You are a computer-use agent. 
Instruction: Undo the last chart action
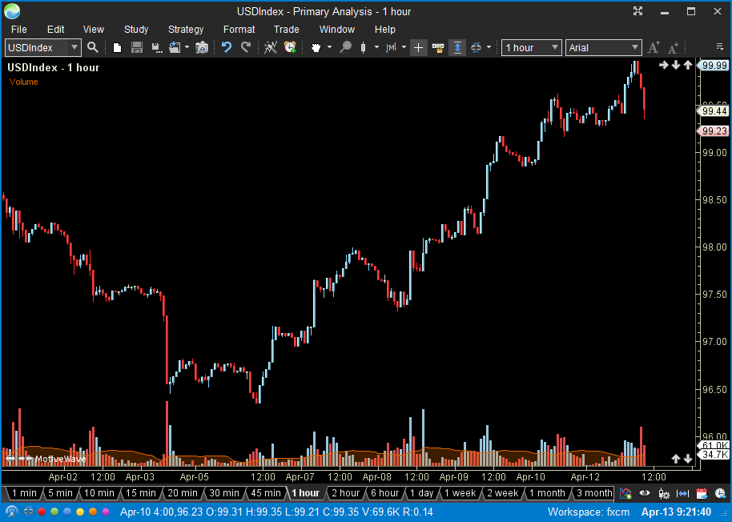tap(227, 47)
